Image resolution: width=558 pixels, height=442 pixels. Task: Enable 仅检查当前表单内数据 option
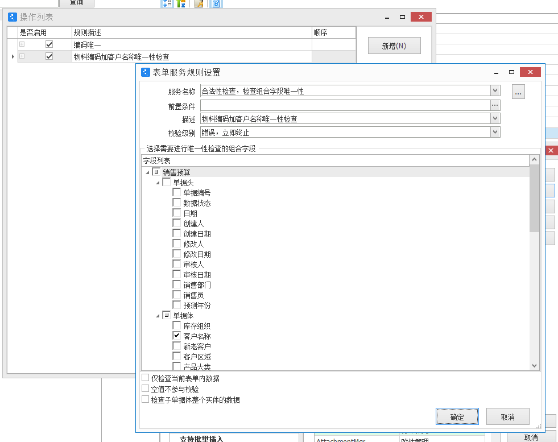146,378
